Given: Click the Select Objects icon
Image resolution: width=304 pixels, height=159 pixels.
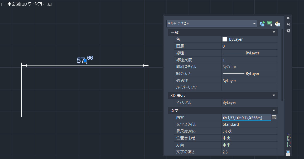Looking at the screenshot, I should pyautogui.click(x=270, y=24).
